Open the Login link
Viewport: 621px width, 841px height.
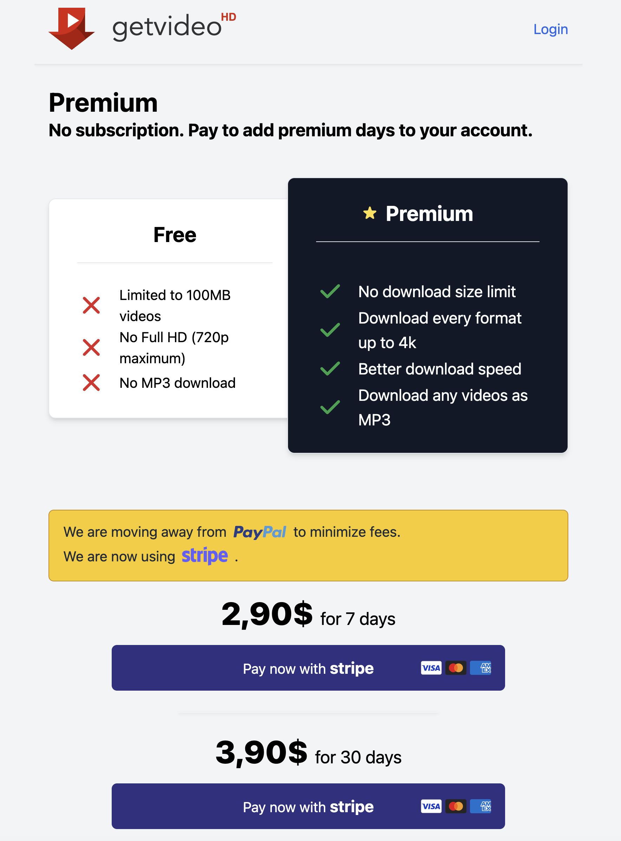click(550, 29)
